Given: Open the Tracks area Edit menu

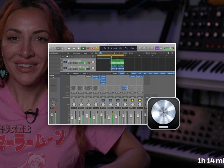Looking at the screenshot, I should pos(69,53).
